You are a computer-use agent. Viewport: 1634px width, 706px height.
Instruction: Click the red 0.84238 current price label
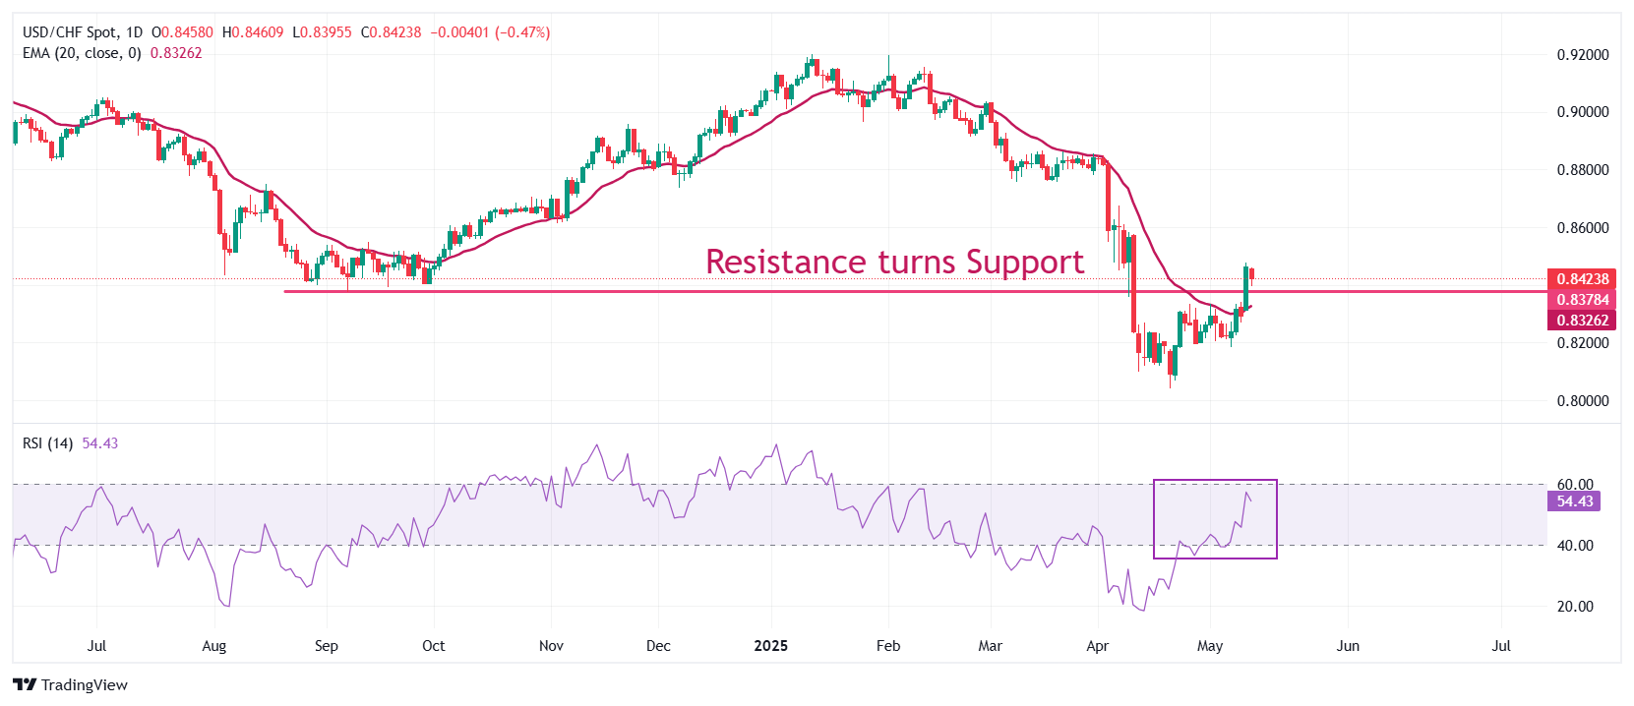(1582, 279)
